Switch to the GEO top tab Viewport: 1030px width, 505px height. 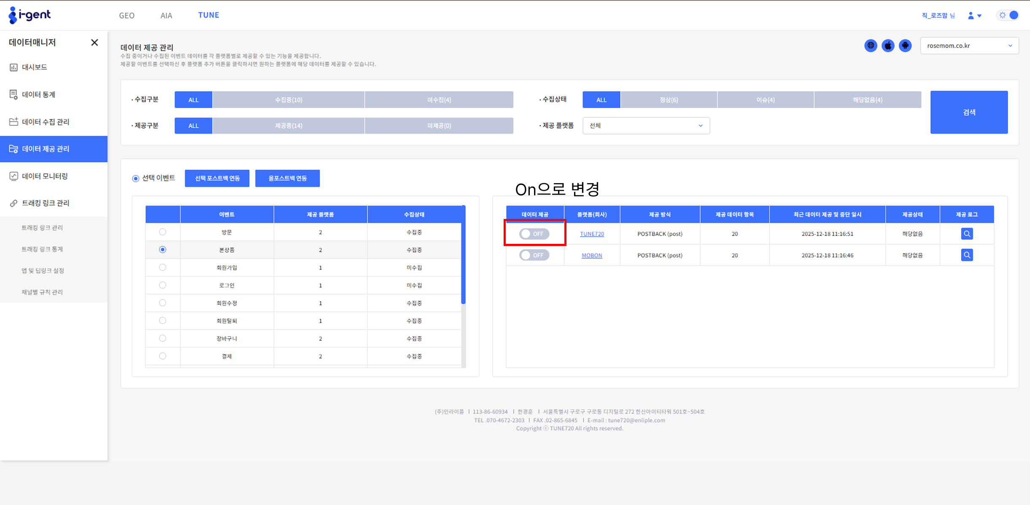(x=127, y=16)
